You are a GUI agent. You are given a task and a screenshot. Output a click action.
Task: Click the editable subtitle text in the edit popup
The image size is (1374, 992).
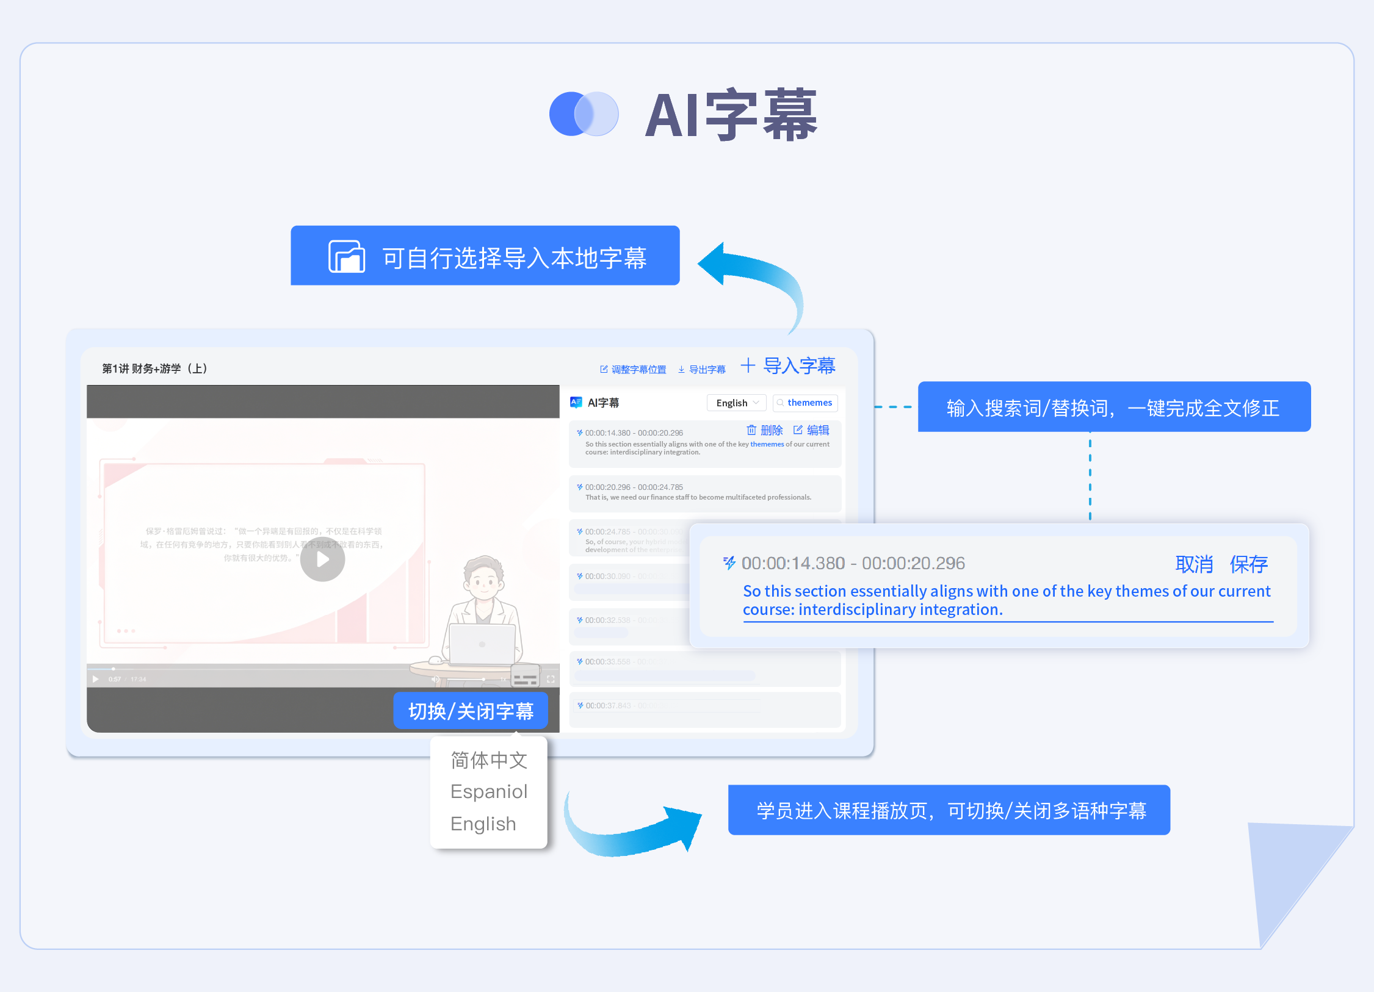(x=1007, y=600)
